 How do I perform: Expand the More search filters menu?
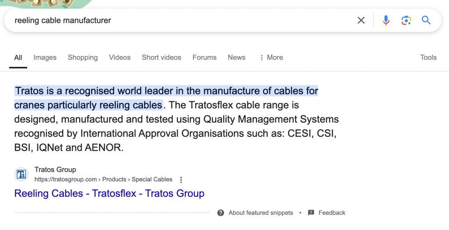click(271, 57)
